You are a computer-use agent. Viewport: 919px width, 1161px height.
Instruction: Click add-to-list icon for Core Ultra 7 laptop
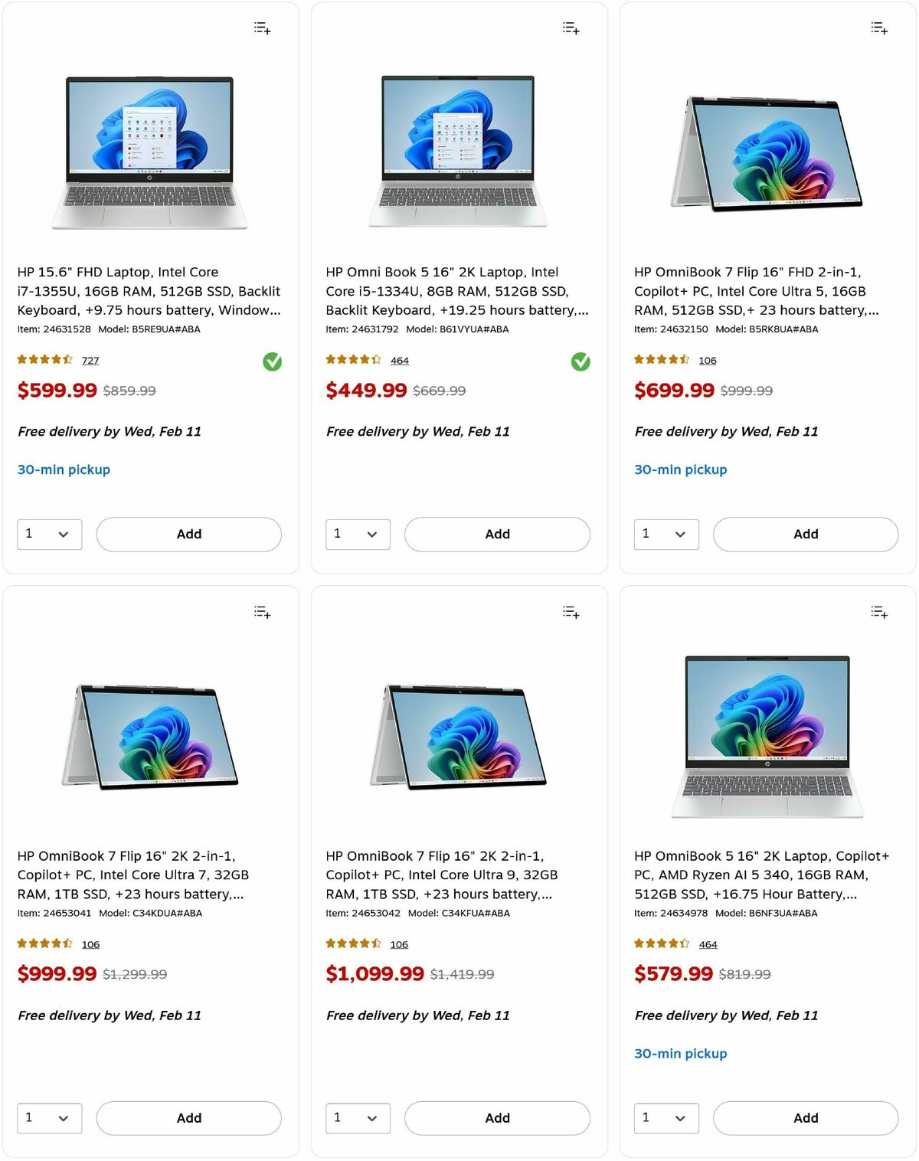262,612
